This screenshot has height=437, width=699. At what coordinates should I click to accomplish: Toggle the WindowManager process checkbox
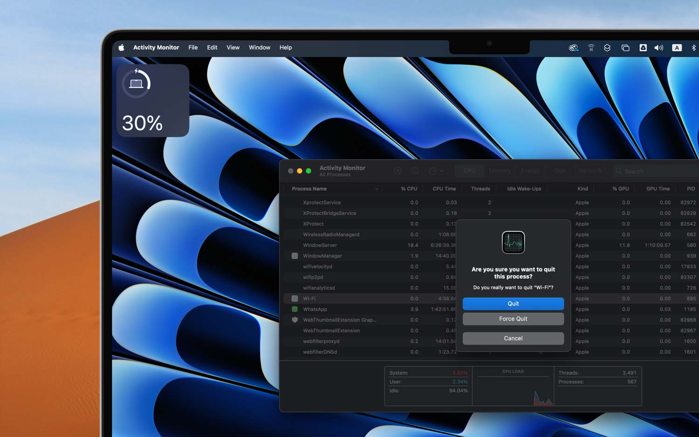[295, 256]
